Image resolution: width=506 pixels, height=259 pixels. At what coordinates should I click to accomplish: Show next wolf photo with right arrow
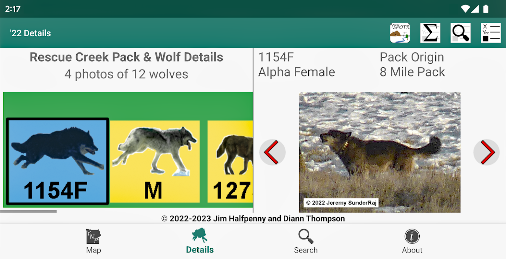tap(487, 152)
